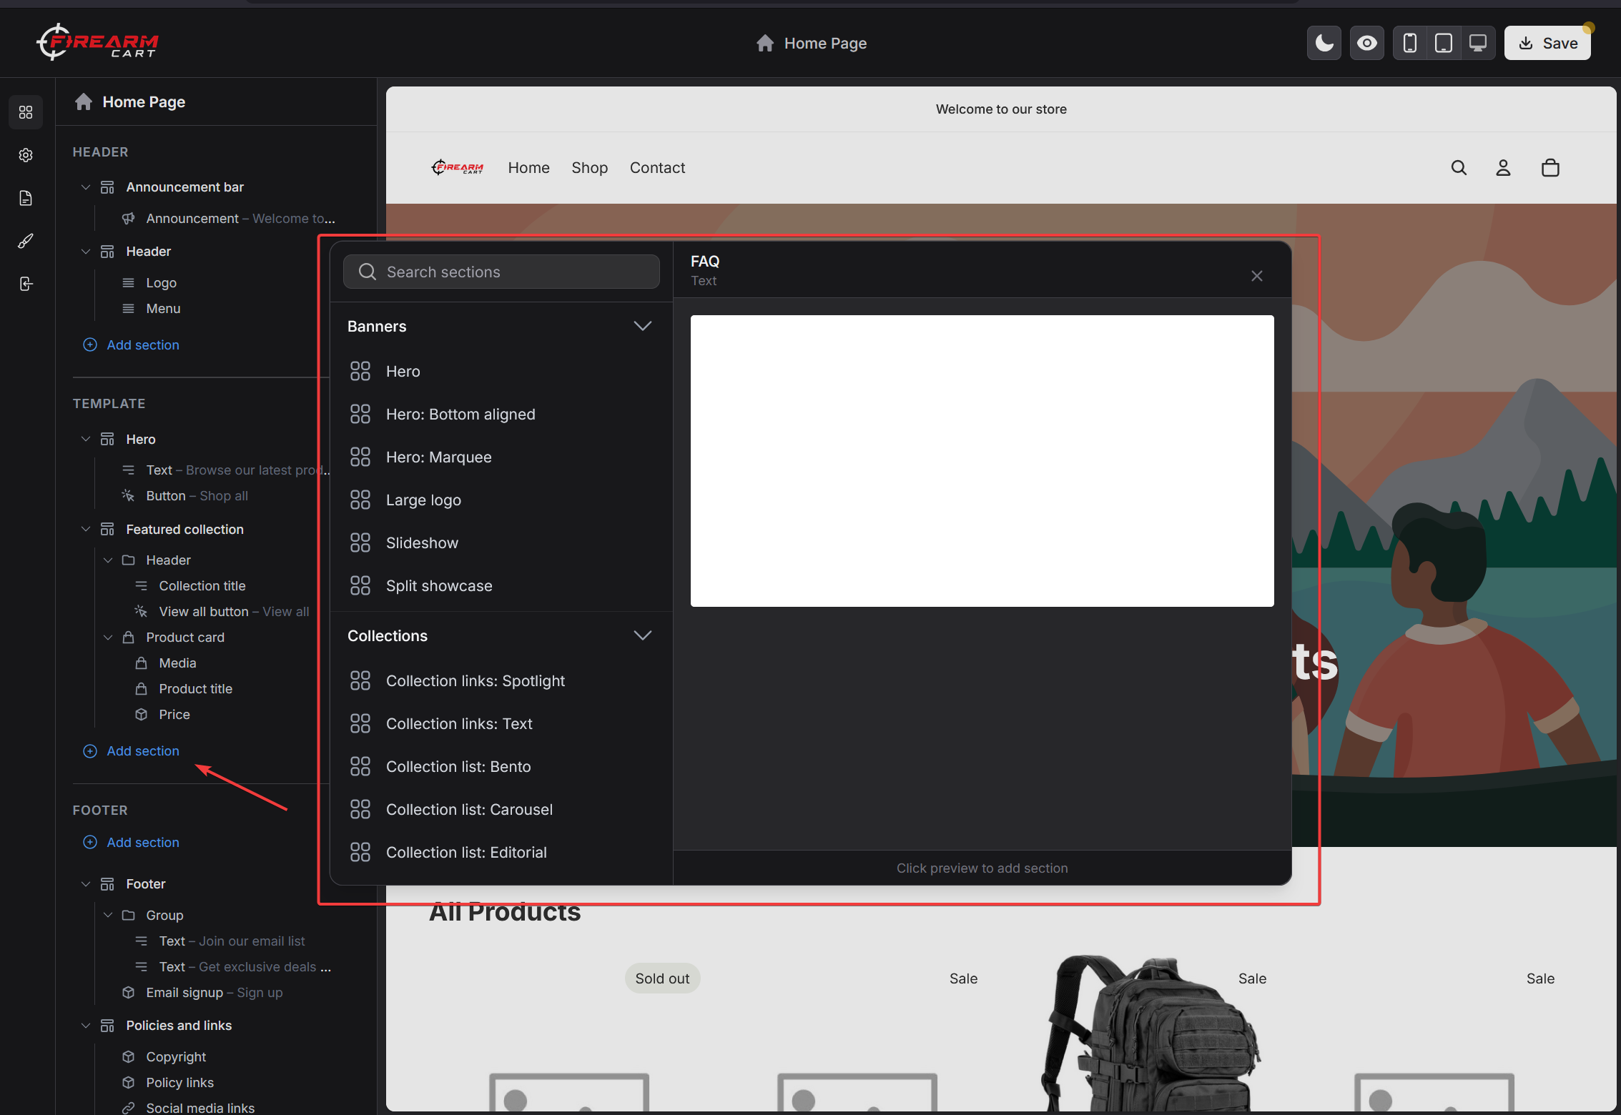Toggle dark mode moon icon
This screenshot has width=1621, height=1115.
pyautogui.click(x=1324, y=43)
